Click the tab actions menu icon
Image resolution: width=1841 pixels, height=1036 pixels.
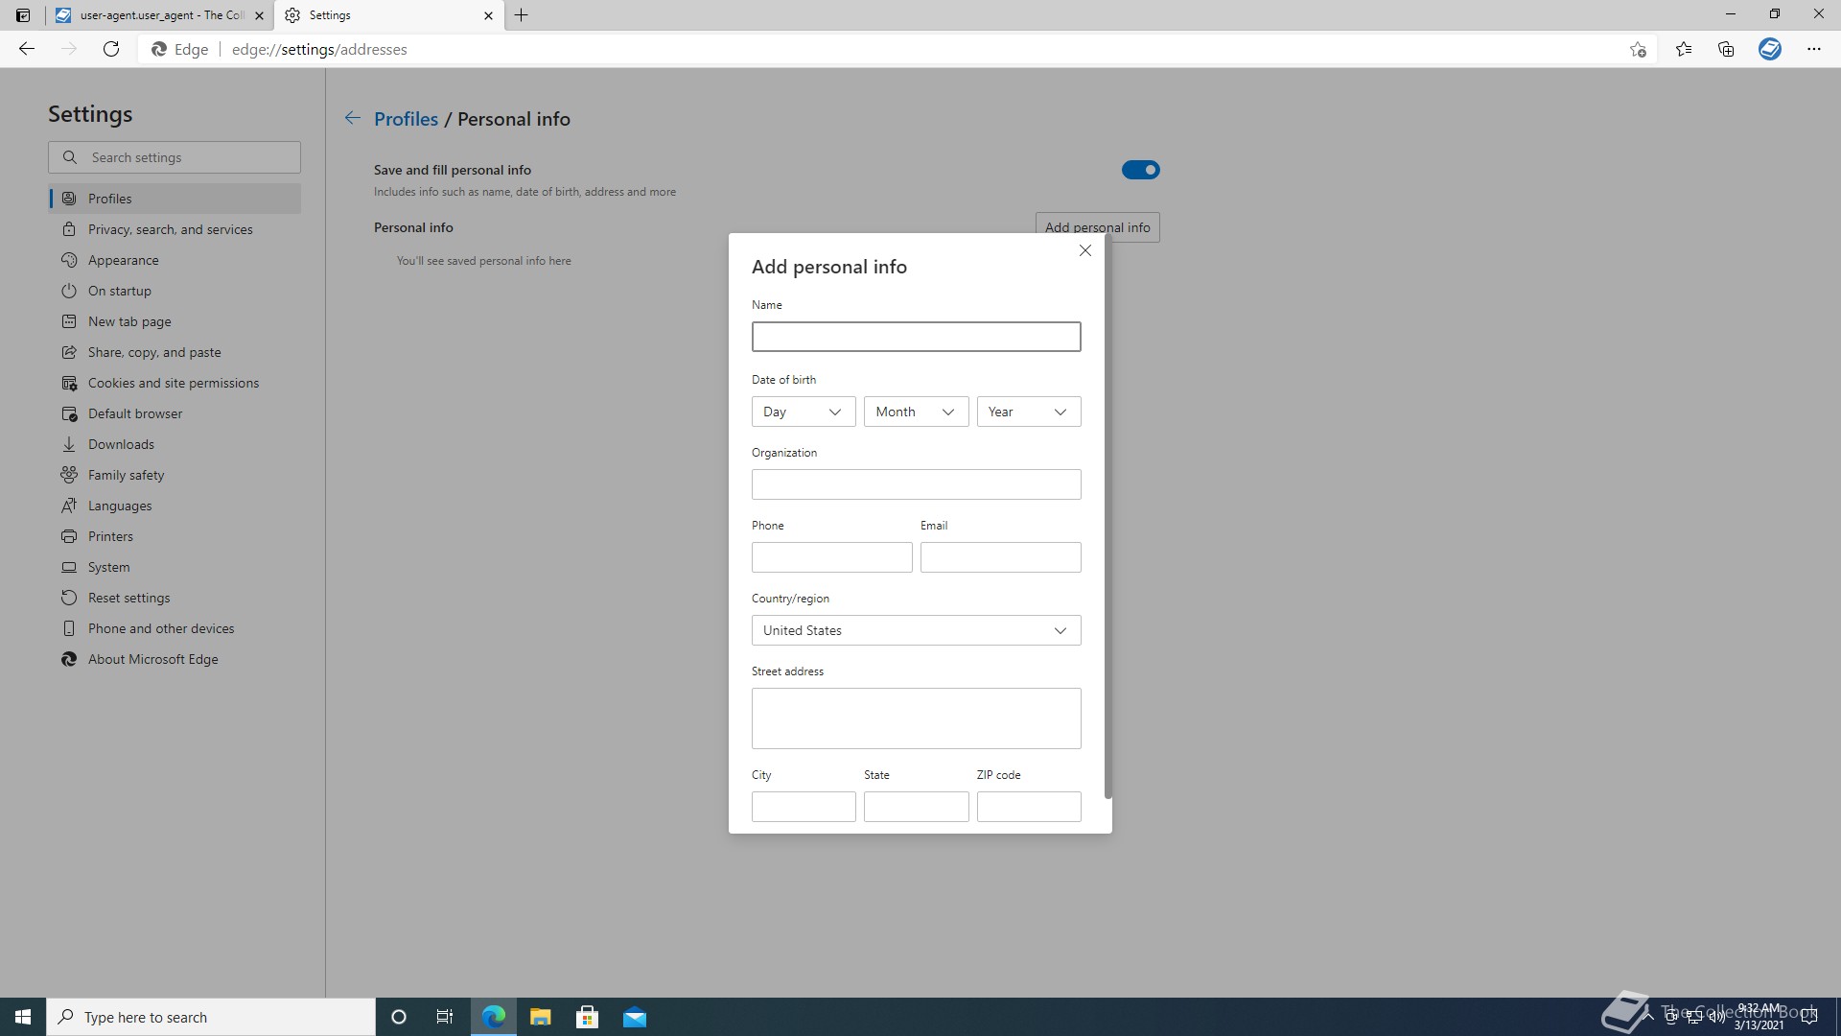pyautogui.click(x=23, y=15)
